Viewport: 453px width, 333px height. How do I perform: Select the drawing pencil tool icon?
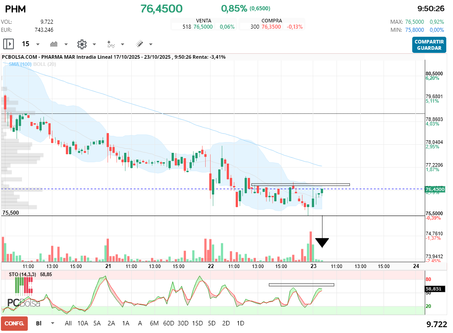click(x=139, y=44)
